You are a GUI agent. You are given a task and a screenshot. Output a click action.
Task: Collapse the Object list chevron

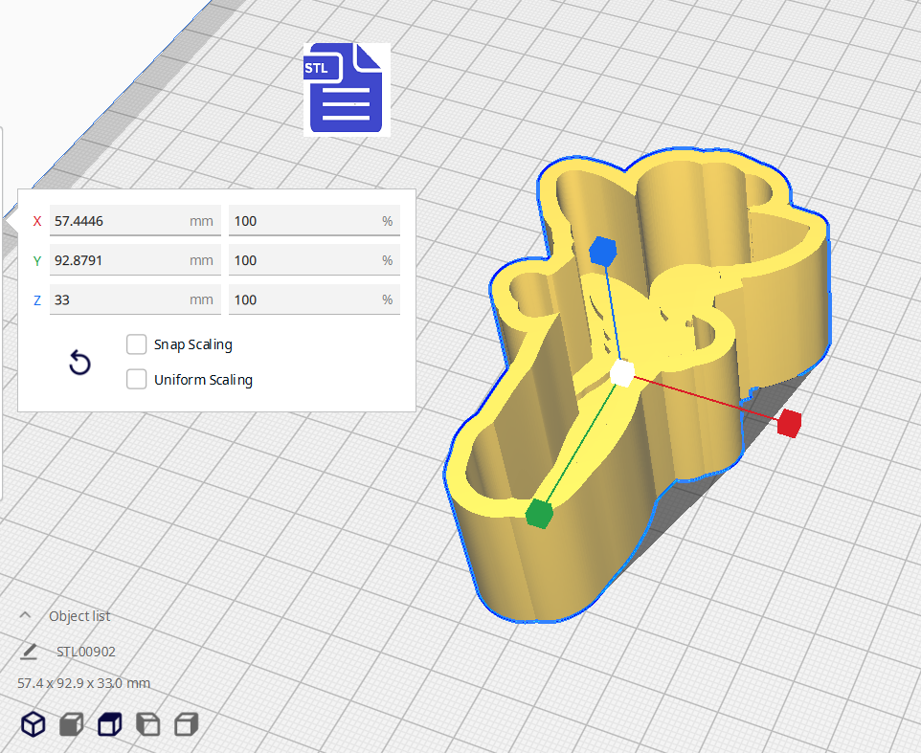pos(26,615)
